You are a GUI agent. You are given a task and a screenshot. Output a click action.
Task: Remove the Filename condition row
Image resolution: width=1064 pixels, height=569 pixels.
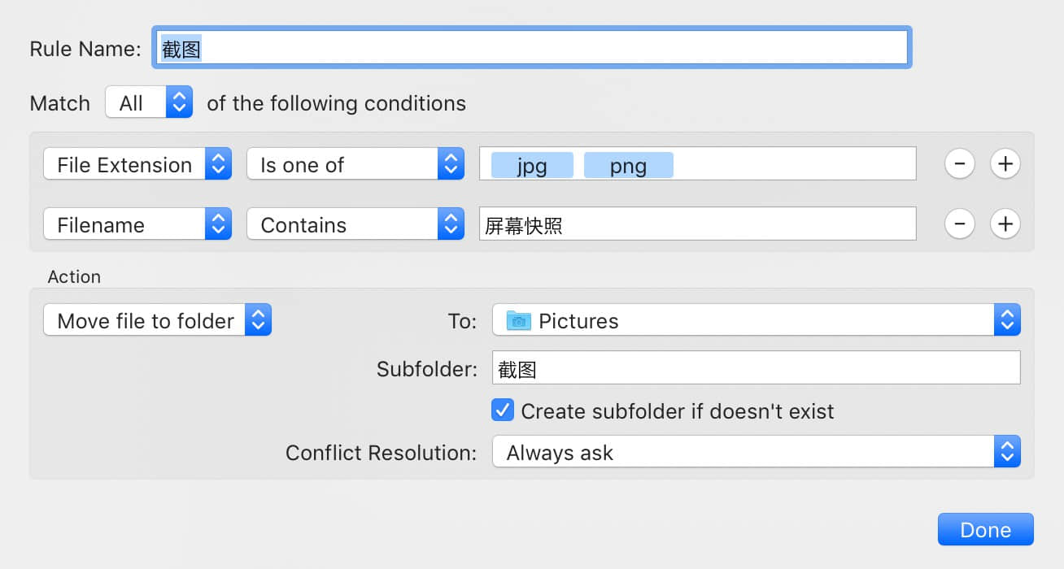coord(960,224)
